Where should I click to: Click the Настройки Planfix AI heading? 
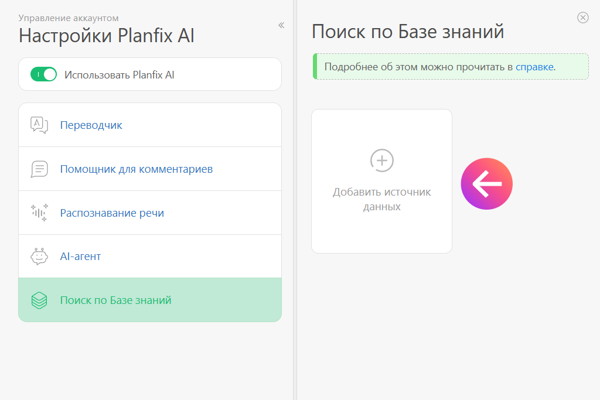[107, 36]
